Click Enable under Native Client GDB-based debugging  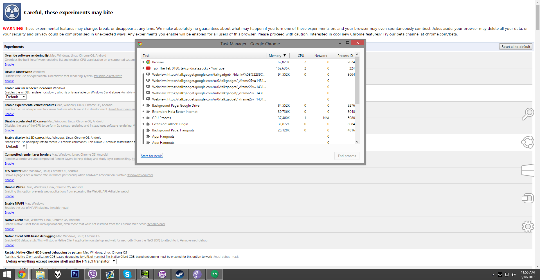point(9,245)
